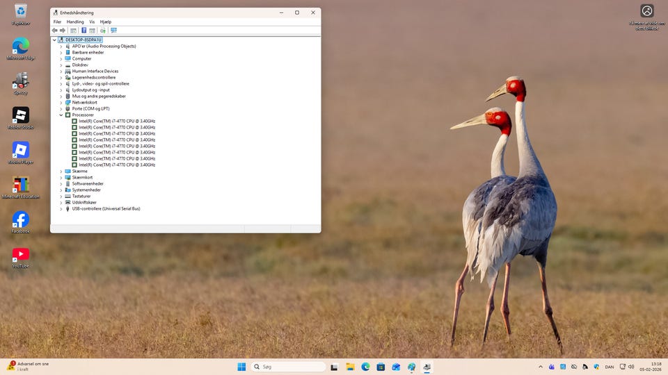Click the Forward arrow in Device Manager toolbar
The image size is (668, 375).
[x=63, y=30]
